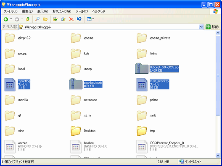The width and height of the screenshot is (222, 166).
Task: Click the scankeylx.zip file name
Action: coord(93,83)
